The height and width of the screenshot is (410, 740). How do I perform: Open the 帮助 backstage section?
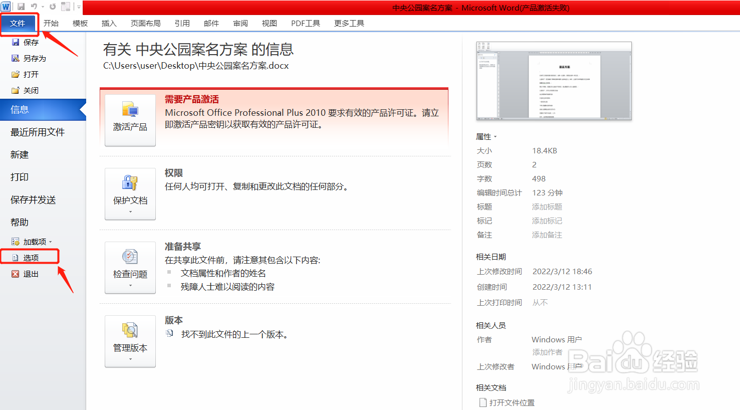point(20,222)
